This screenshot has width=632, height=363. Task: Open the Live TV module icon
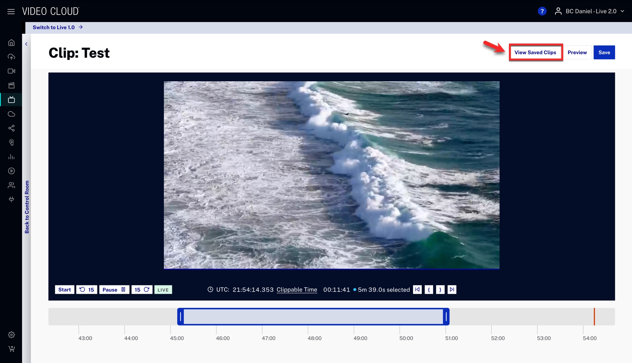11,100
